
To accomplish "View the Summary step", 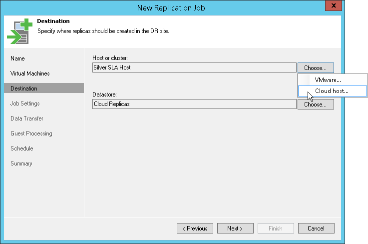I will pos(21,163).
